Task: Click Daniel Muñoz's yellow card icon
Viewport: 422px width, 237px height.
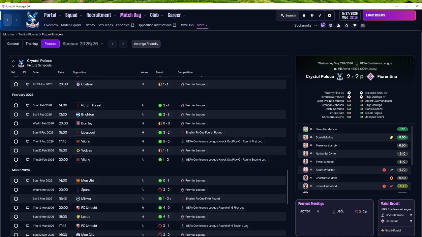Action: coord(391,137)
